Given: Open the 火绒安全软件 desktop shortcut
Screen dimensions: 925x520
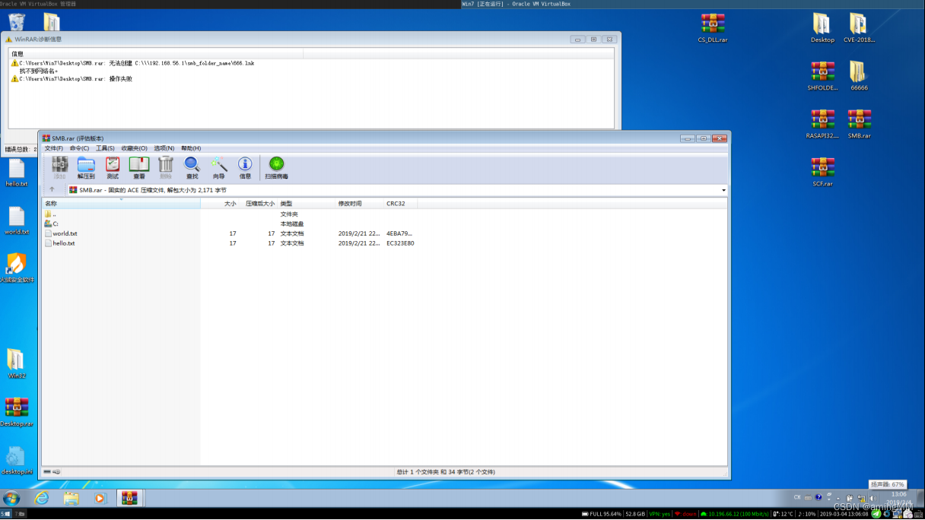Looking at the screenshot, I should point(16,268).
